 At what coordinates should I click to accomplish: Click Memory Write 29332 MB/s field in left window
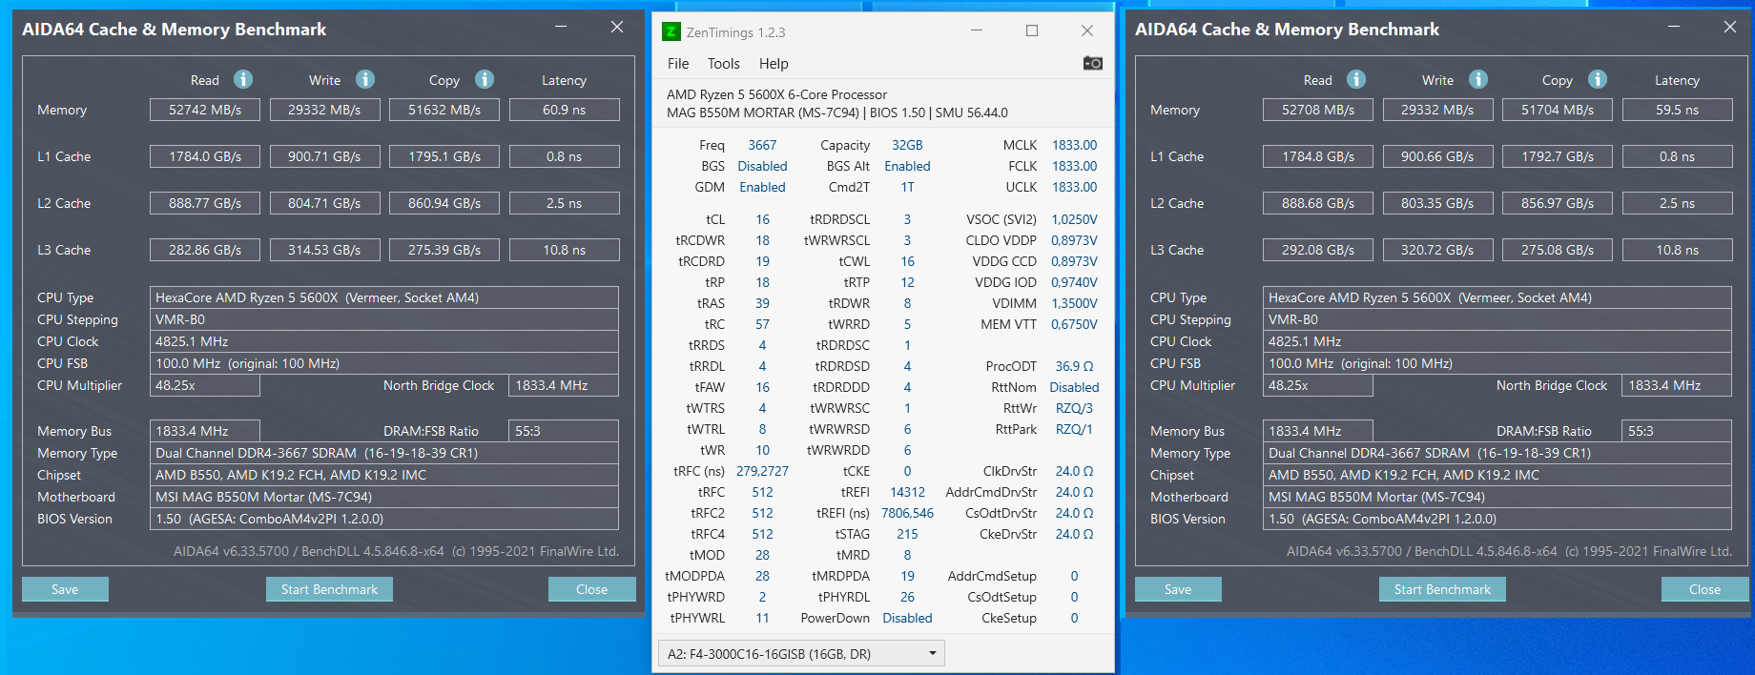coord(324,110)
